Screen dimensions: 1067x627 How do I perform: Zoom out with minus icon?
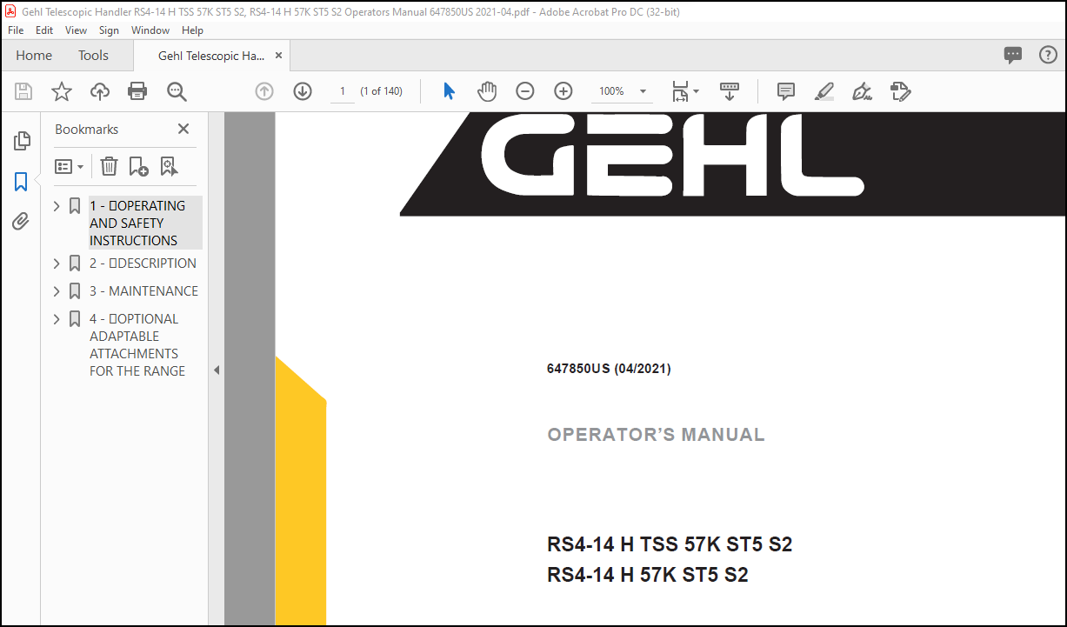[525, 91]
